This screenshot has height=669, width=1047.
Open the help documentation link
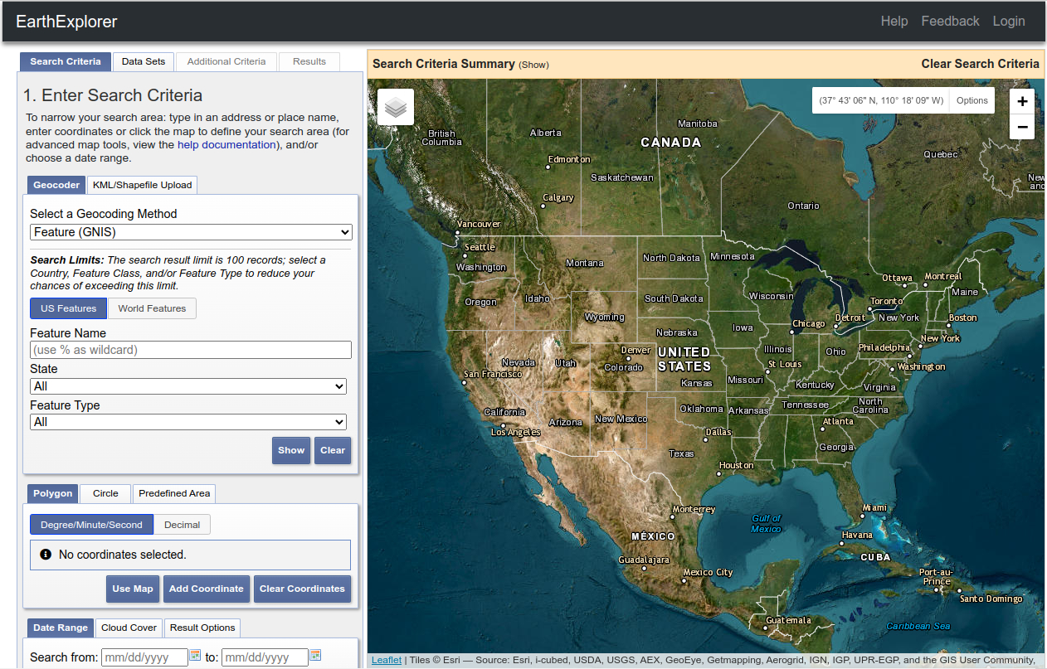226,144
